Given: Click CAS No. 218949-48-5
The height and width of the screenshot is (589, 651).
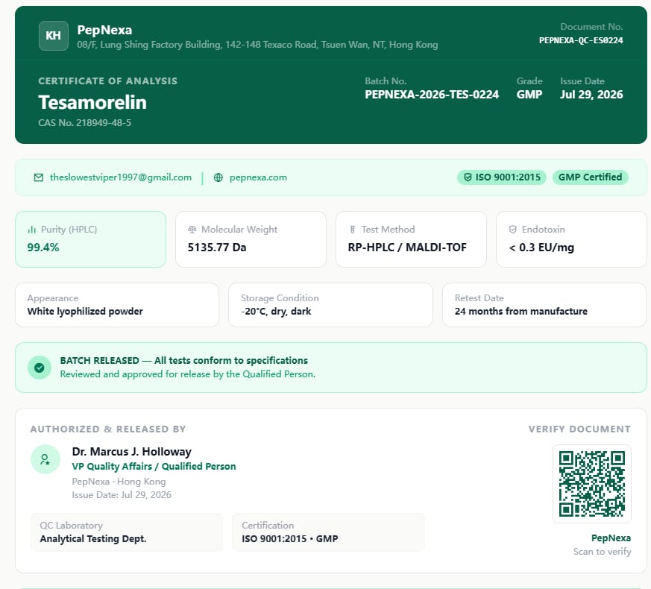Looking at the screenshot, I should (x=85, y=123).
